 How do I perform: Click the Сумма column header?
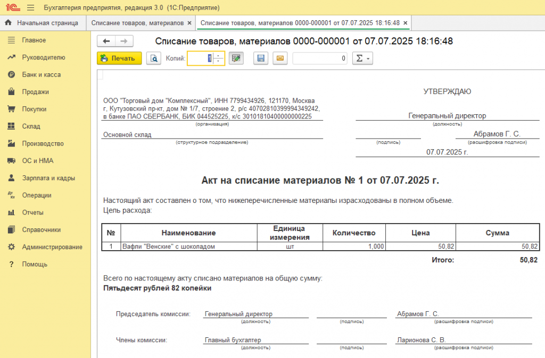(498, 233)
